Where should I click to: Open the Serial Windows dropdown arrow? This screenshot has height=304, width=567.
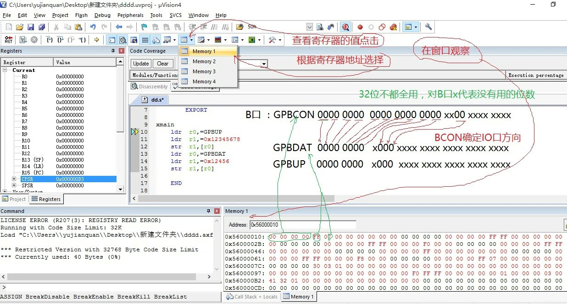[208, 40]
